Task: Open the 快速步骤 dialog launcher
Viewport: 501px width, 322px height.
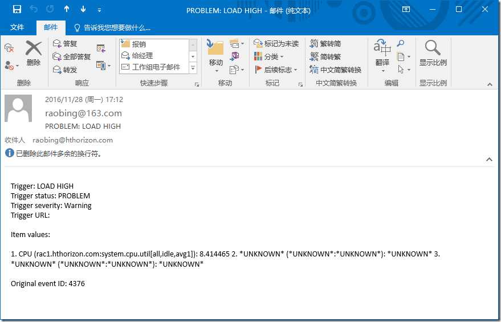Action: click(197, 85)
